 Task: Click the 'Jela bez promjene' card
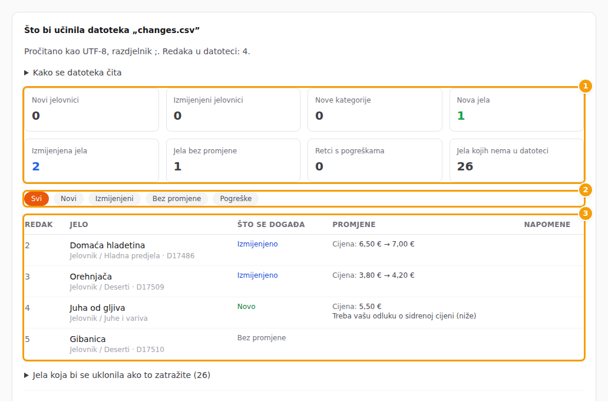click(233, 160)
